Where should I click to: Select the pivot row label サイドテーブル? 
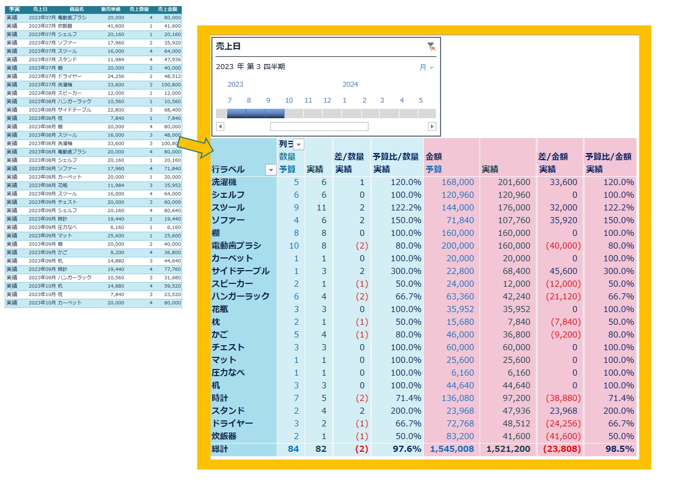(240, 271)
